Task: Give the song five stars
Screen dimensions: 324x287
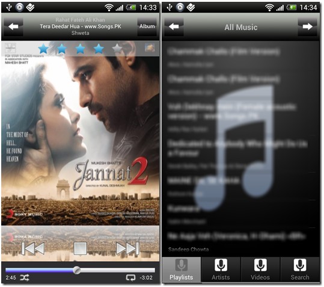Action: click(117, 49)
